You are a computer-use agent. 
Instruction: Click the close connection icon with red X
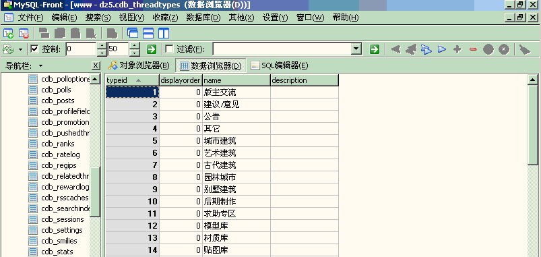coord(24,33)
